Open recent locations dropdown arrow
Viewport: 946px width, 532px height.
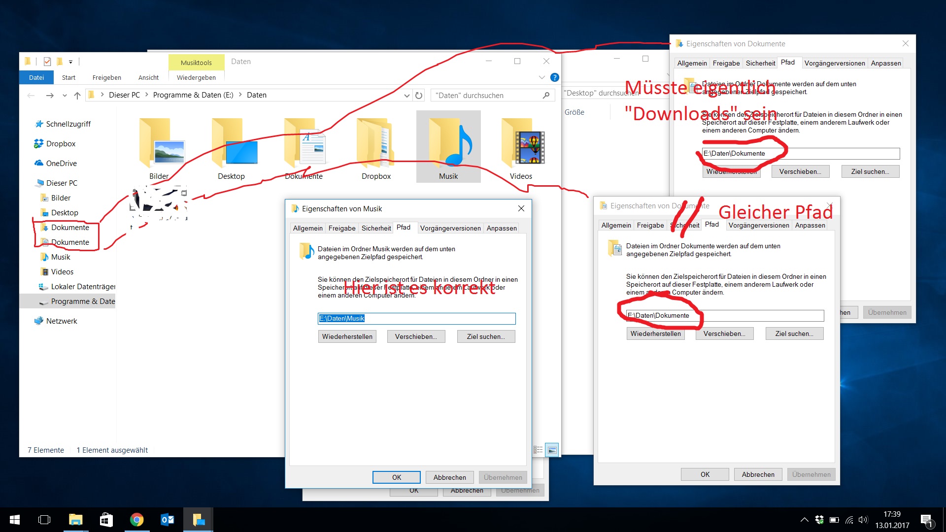pyautogui.click(x=65, y=96)
